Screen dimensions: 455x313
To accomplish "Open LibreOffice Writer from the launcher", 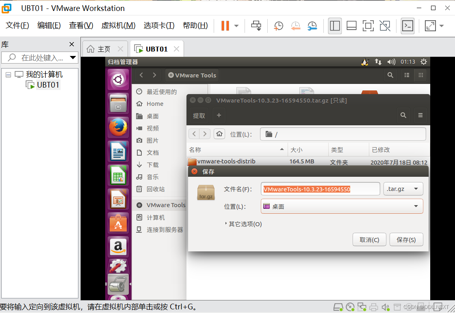I will 118,151.
